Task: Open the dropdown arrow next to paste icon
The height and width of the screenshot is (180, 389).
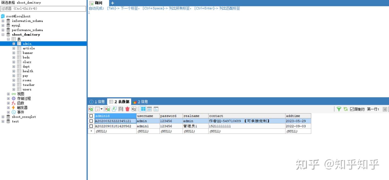Action: pos(102,109)
